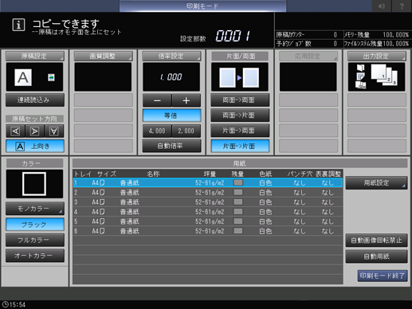Click the information icon beside コピーできます

coord(18,25)
